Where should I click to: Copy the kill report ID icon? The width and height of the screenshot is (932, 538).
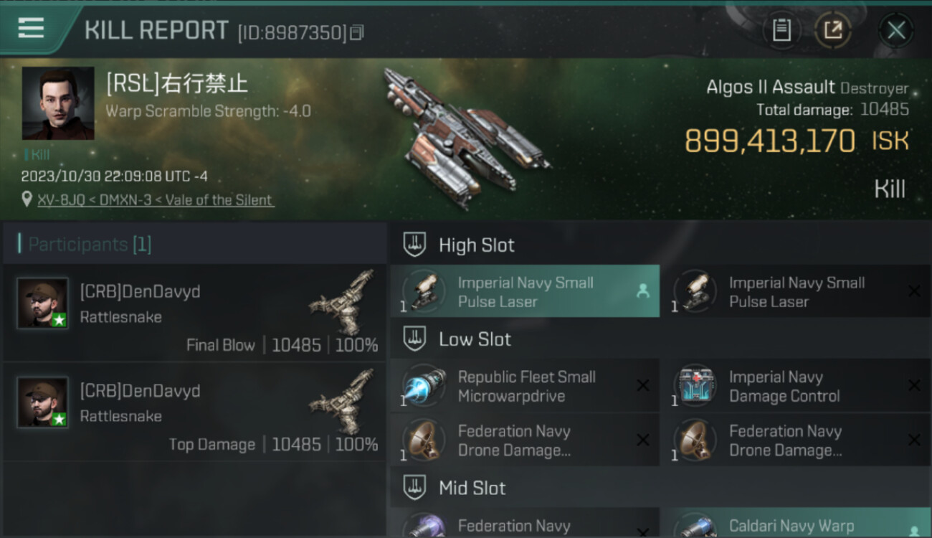(357, 32)
